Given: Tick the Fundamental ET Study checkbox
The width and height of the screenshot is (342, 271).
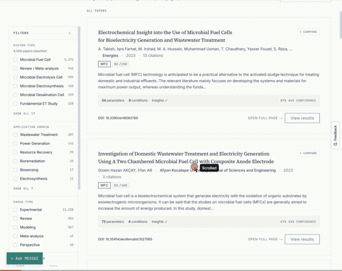Looking at the screenshot, I should 15,104.
